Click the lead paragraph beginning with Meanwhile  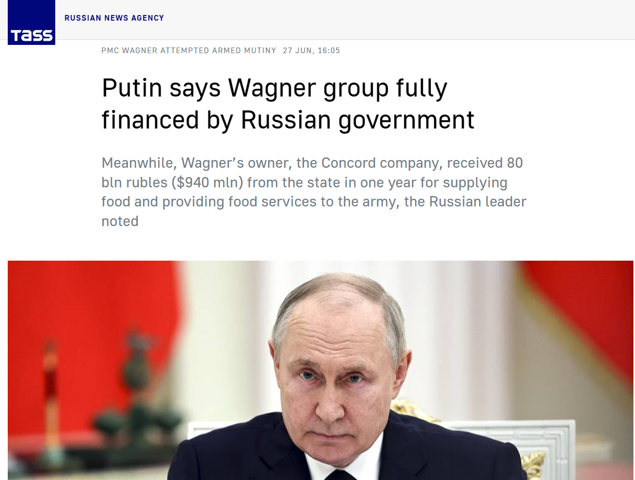(314, 192)
